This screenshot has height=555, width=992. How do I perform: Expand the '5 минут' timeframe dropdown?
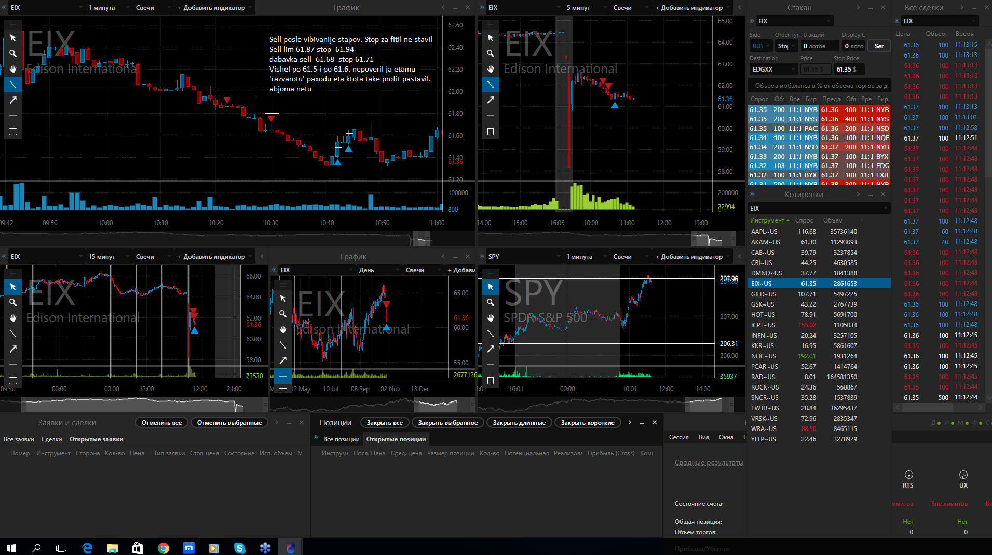click(586, 8)
